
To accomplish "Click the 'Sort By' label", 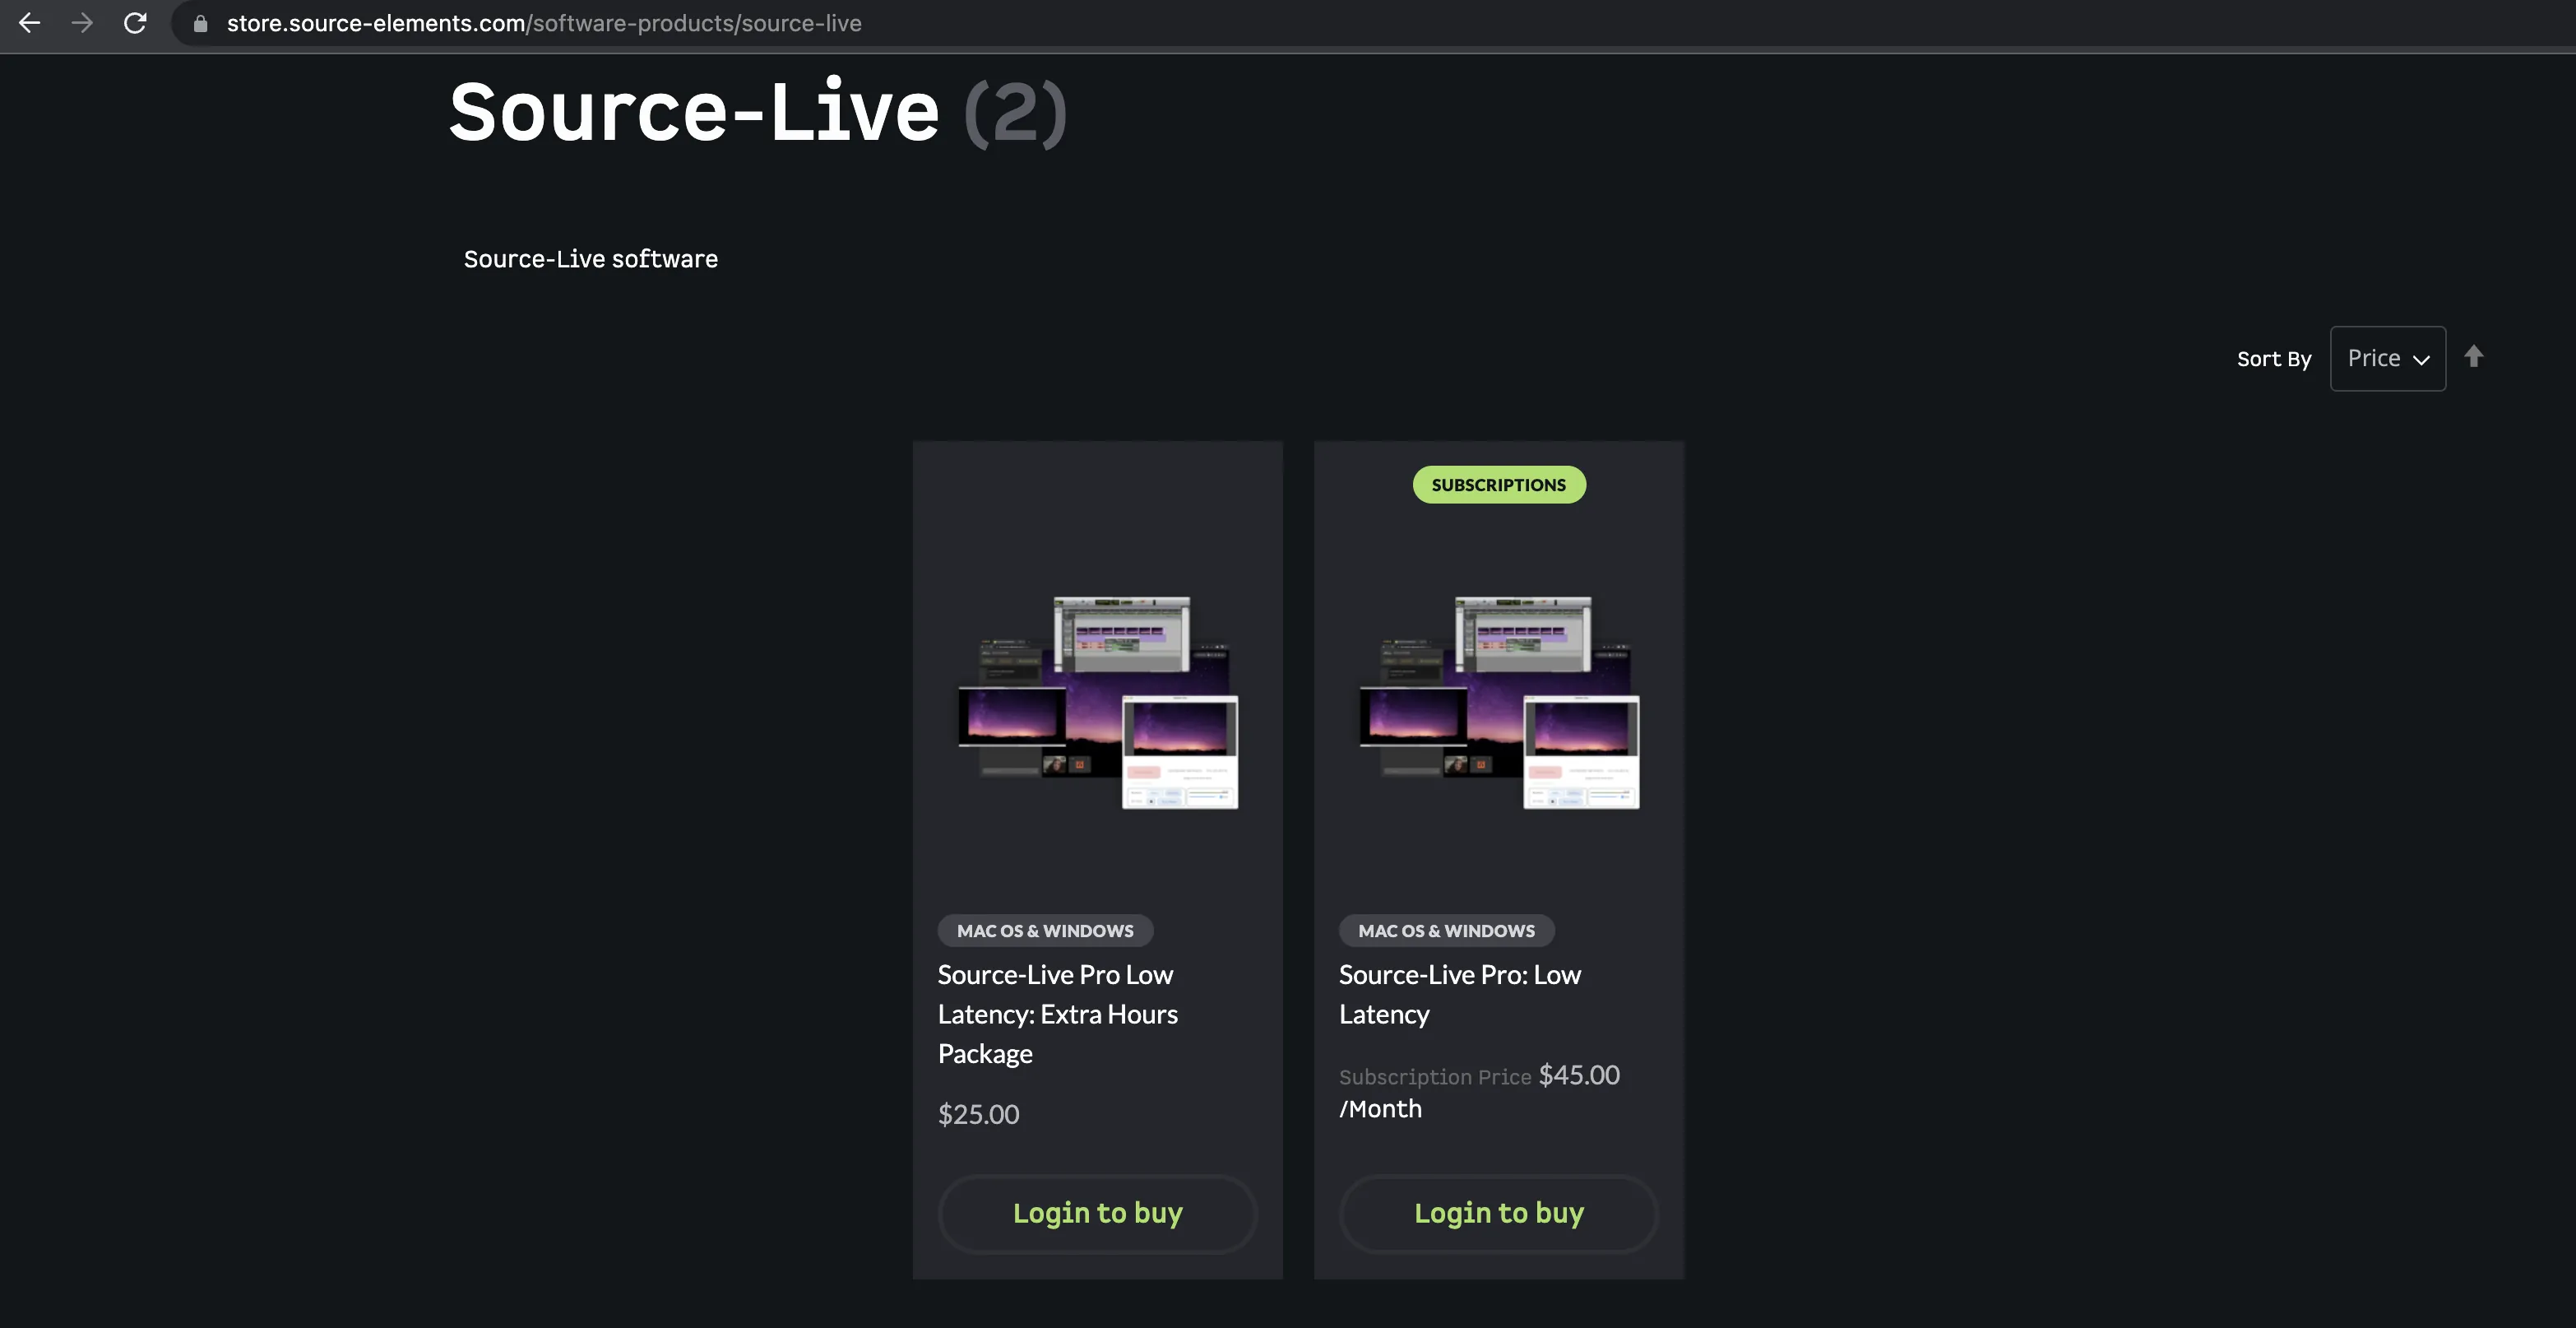I will (2274, 360).
